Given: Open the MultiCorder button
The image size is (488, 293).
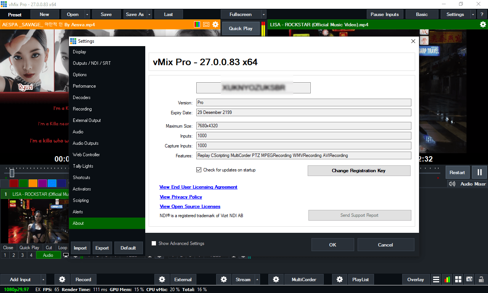Looking at the screenshot, I should click(304, 279).
